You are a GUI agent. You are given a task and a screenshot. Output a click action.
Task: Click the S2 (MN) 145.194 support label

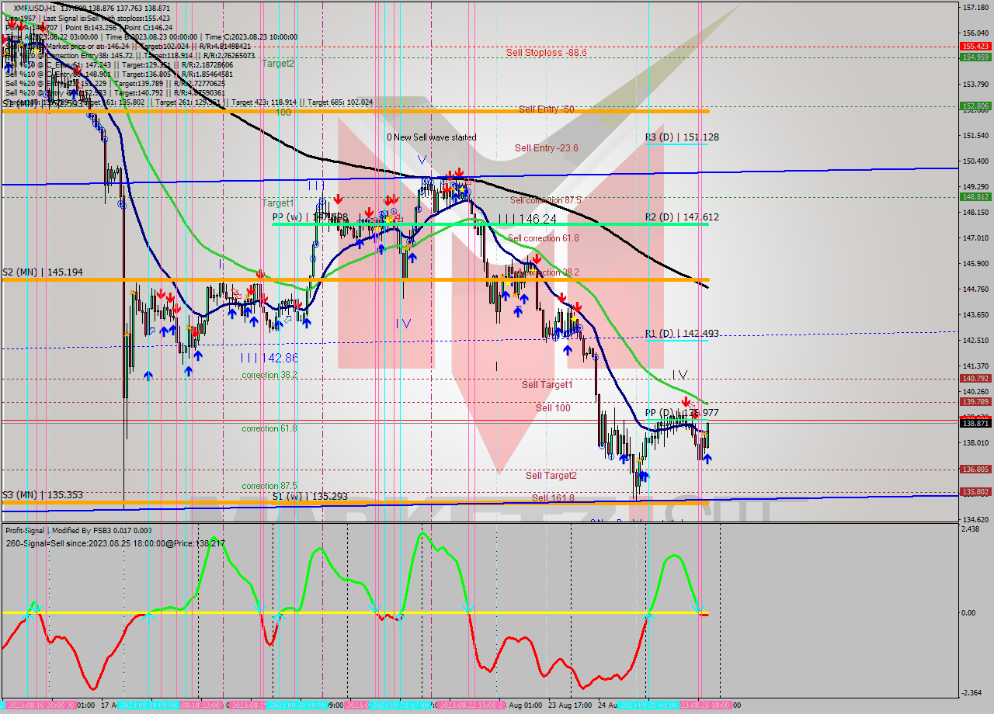pos(43,272)
